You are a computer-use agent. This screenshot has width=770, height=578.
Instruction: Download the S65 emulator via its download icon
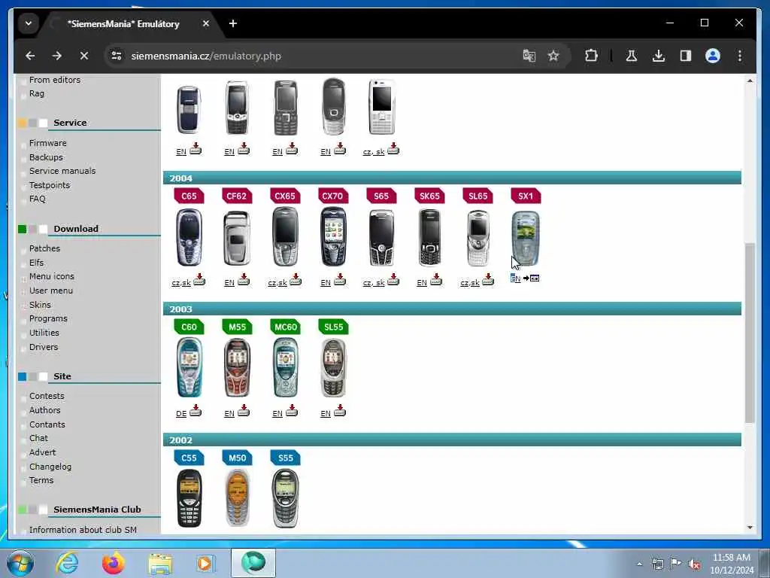[393, 280]
